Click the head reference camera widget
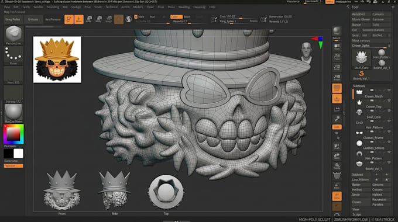This screenshot has height=222, width=398. [x=306, y=53]
